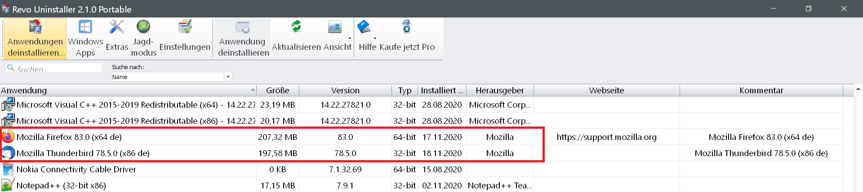The width and height of the screenshot is (863, 192).
Task: Activate Jagdmodus (hunter mode)
Action: pos(143,39)
